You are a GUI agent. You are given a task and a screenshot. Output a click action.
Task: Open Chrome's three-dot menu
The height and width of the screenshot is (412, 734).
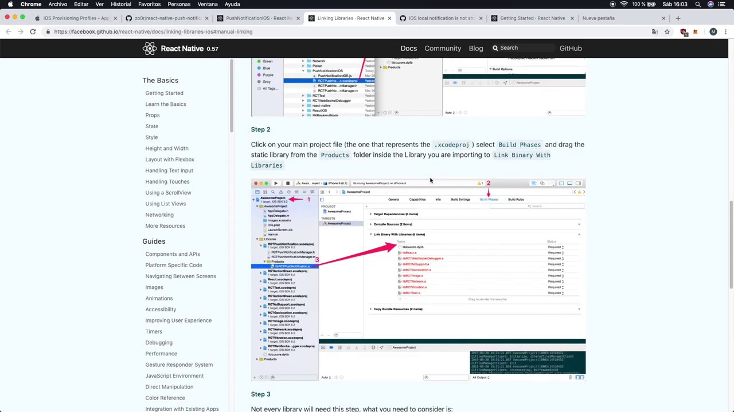click(725, 32)
